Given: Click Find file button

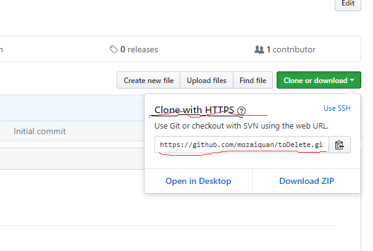Looking at the screenshot, I should (x=253, y=81).
